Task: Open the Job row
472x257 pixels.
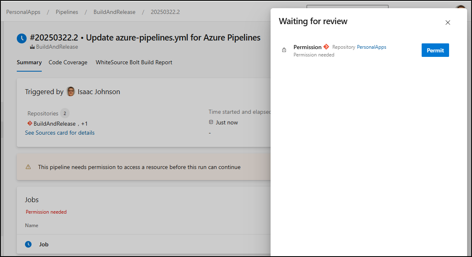Action: click(x=144, y=244)
